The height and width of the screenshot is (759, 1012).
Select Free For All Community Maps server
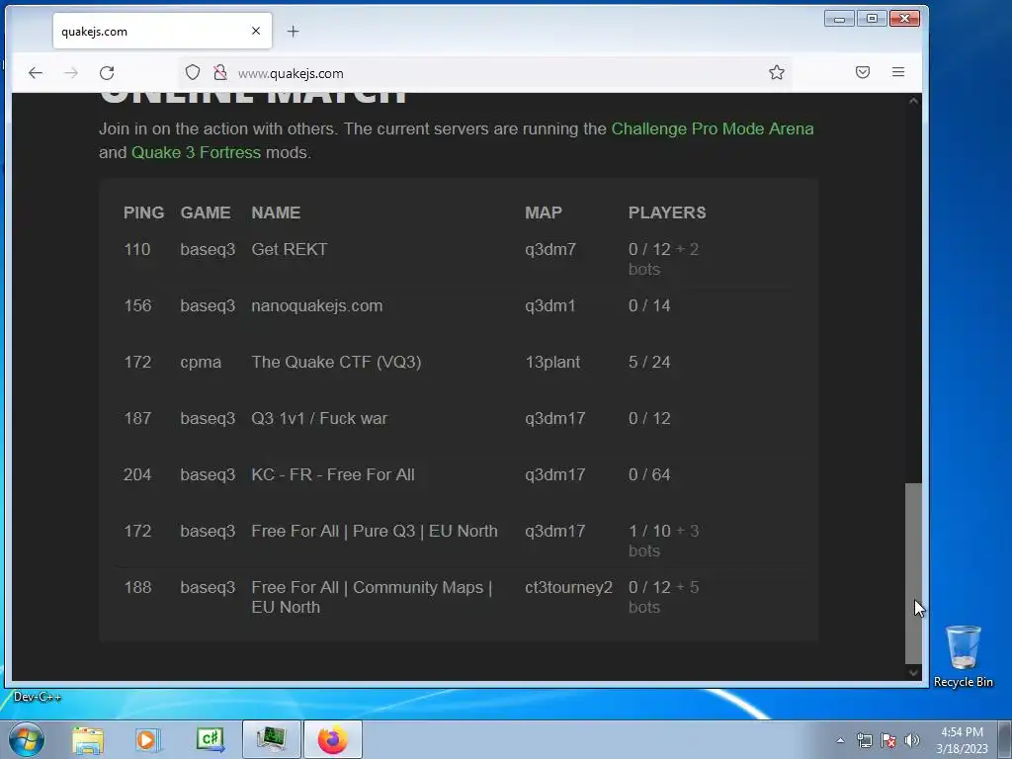click(458, 597)
